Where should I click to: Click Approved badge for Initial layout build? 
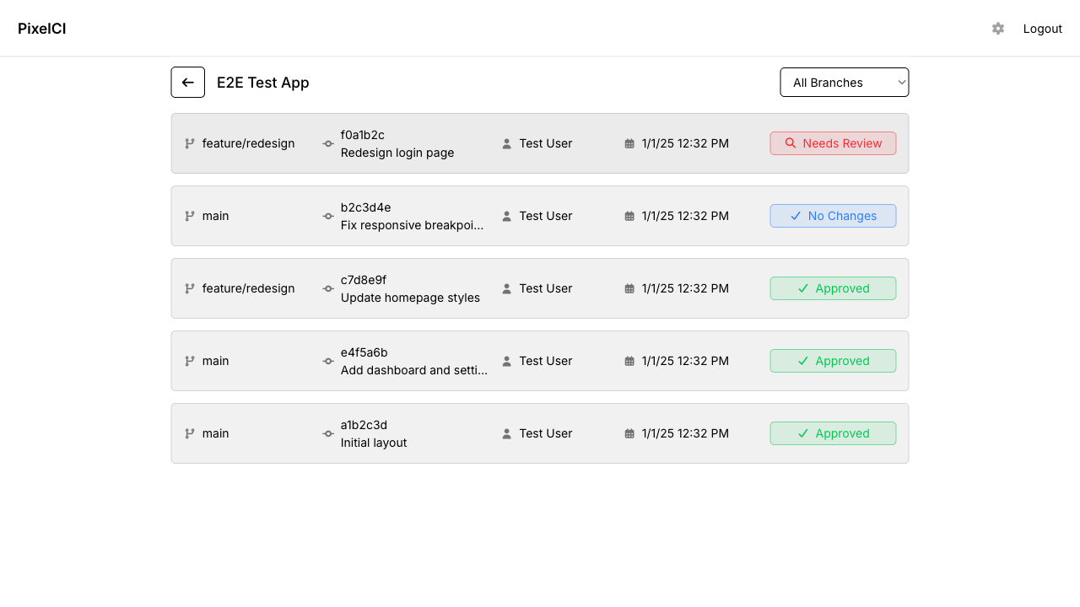pyautogui.click(x=833, y=433)
